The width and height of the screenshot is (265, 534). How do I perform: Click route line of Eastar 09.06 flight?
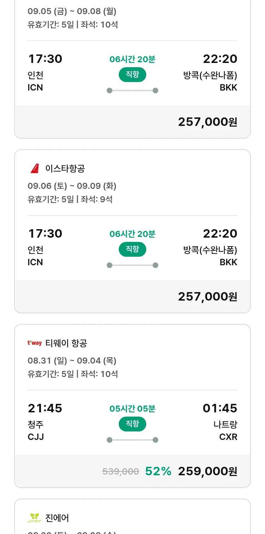132,265
